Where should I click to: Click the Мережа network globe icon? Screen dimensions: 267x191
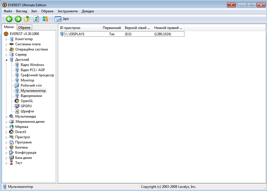click(x=12, y=127)
